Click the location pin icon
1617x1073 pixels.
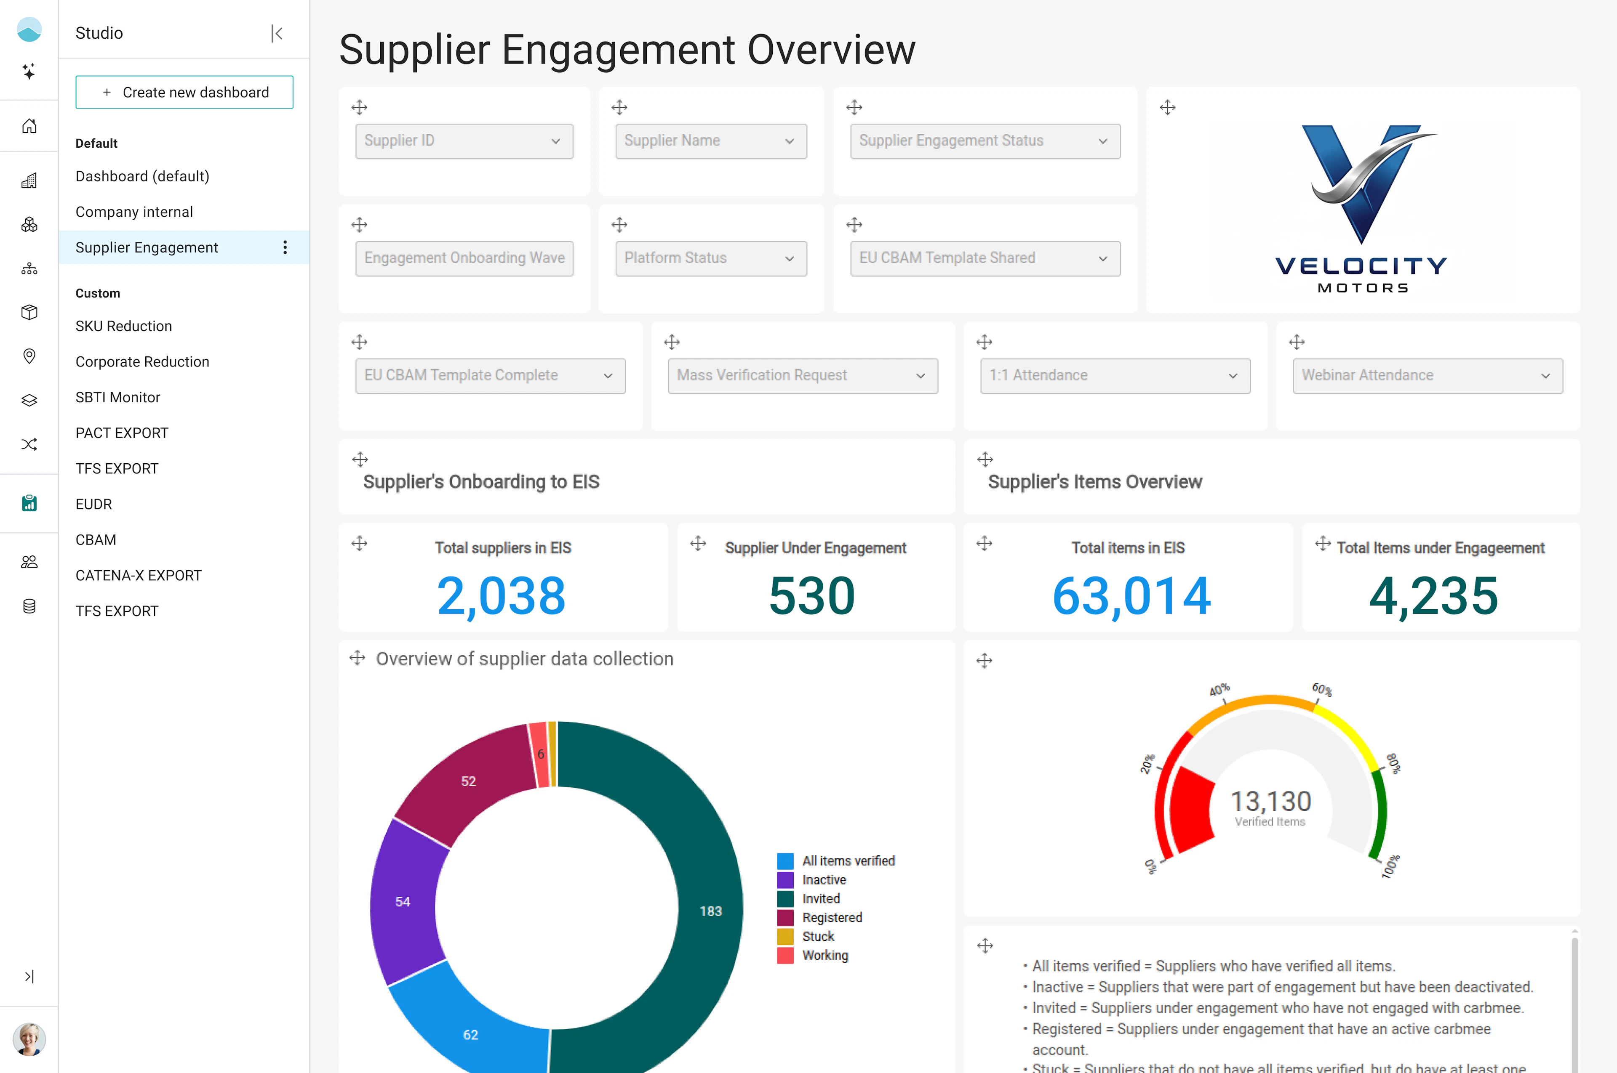click(x=29, y=356)
